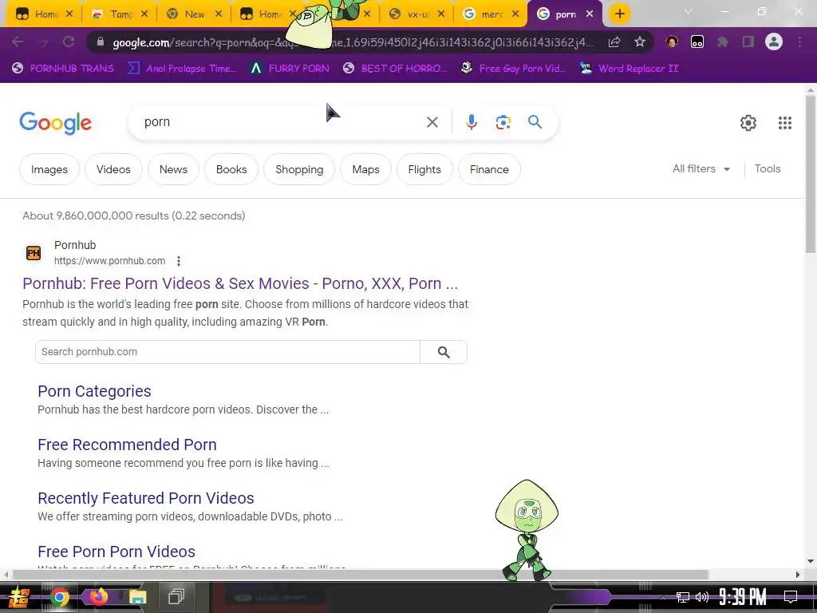Screen dimensions: 817x613
Task: Open the taskbar clock showing 9:39 PM
Action: pos(743,596)
